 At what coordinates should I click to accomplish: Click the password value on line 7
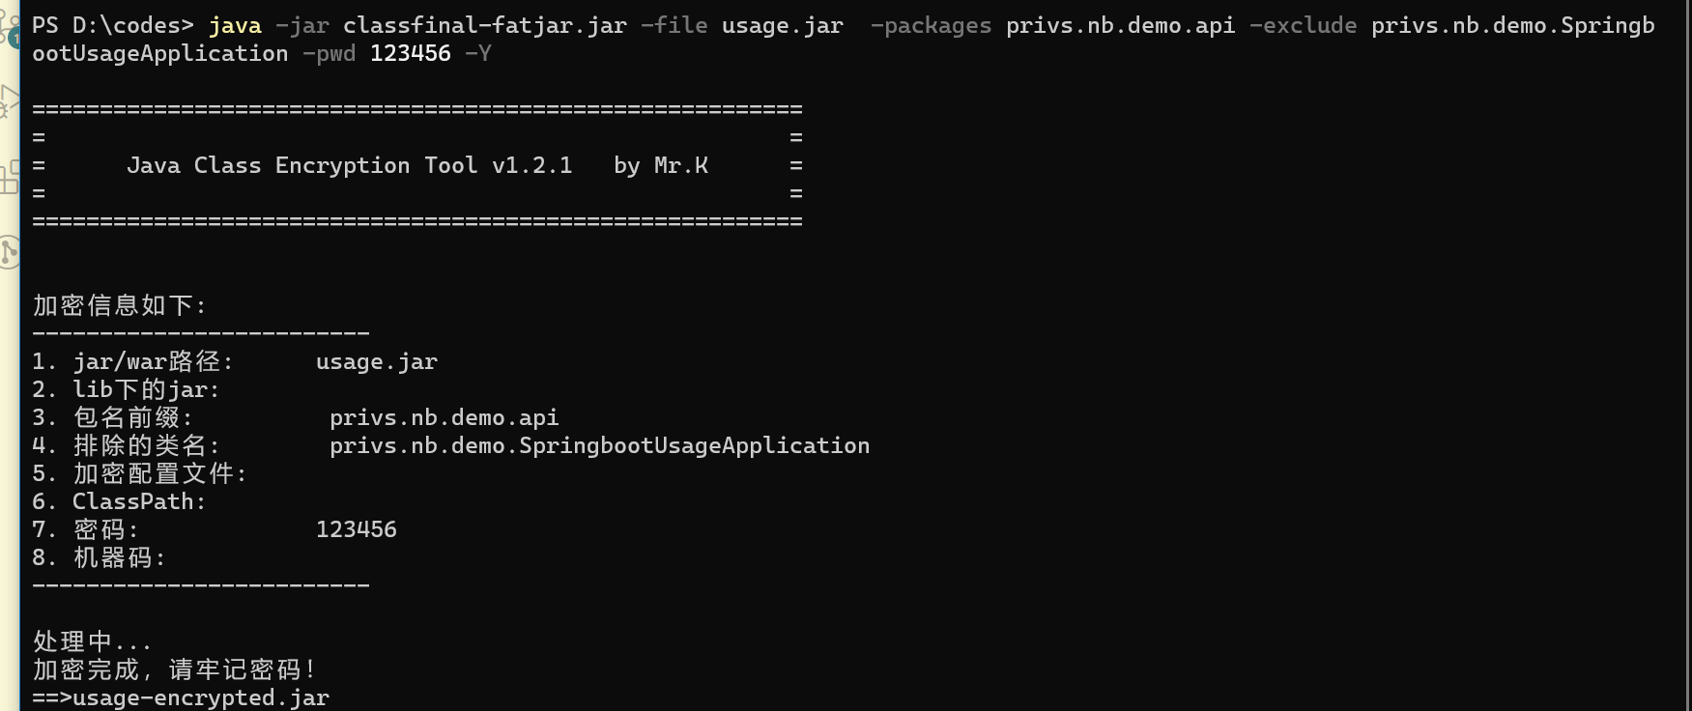click(356, 529)
